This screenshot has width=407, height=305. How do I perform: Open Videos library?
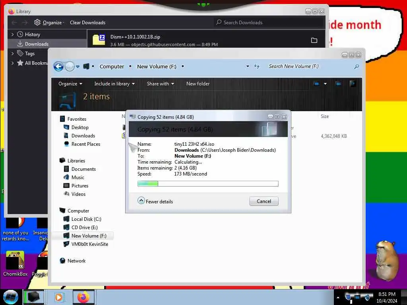[78, 194]
